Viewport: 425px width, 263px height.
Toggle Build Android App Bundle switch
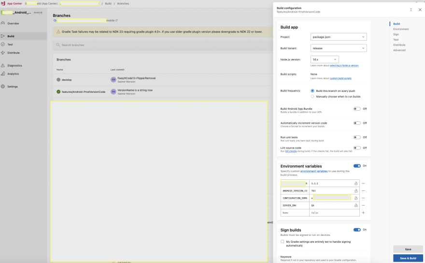click(x=357, y=109)
